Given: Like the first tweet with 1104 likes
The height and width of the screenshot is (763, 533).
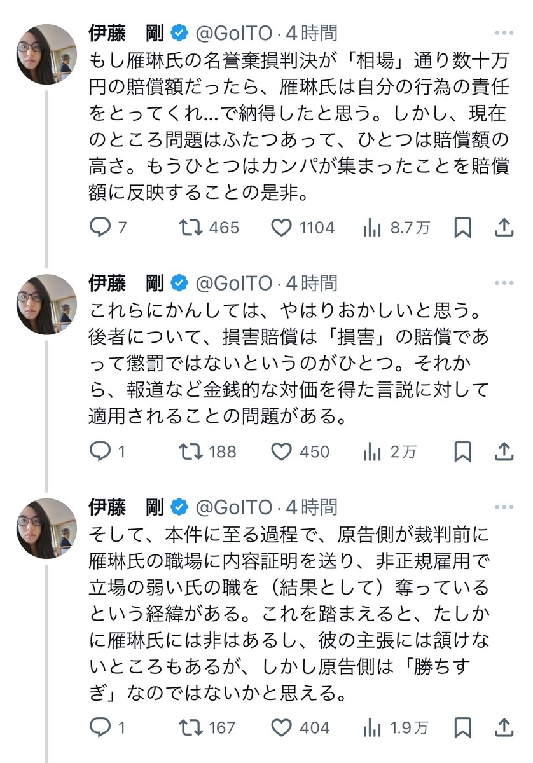Looking at the screenshot, I should coord(281,227).
